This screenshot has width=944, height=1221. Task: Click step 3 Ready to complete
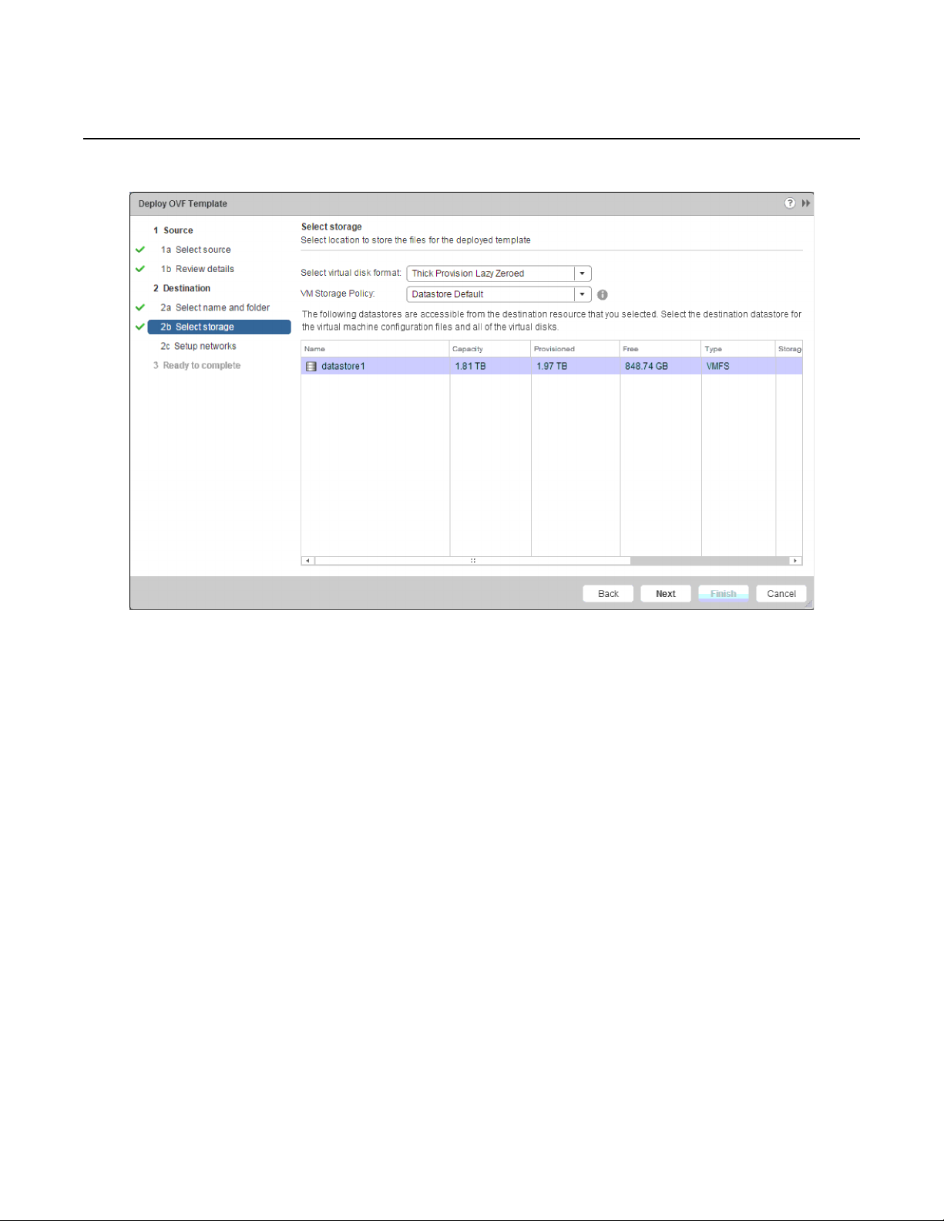(x=197, y=365)
